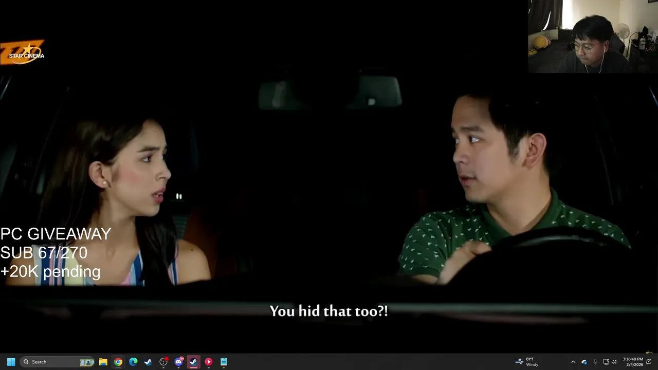
Task: Expand the hidden system tray icons chevron
Action: pyautogui.click(x=573, y=362)
